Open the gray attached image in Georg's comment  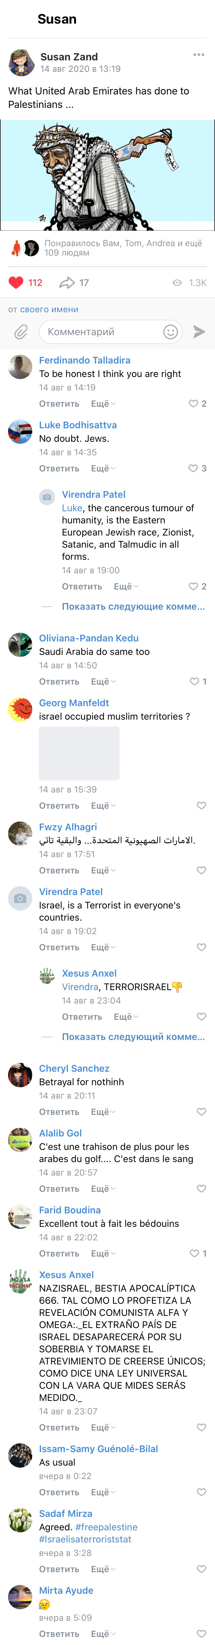79,753
